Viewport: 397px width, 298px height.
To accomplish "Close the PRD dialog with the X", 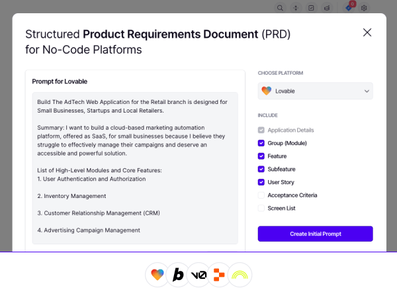I will point(367,32).
